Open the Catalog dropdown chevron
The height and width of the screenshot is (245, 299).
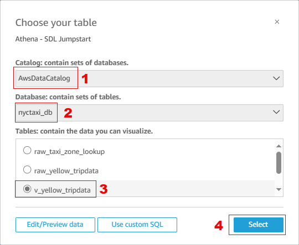(276, 78)
